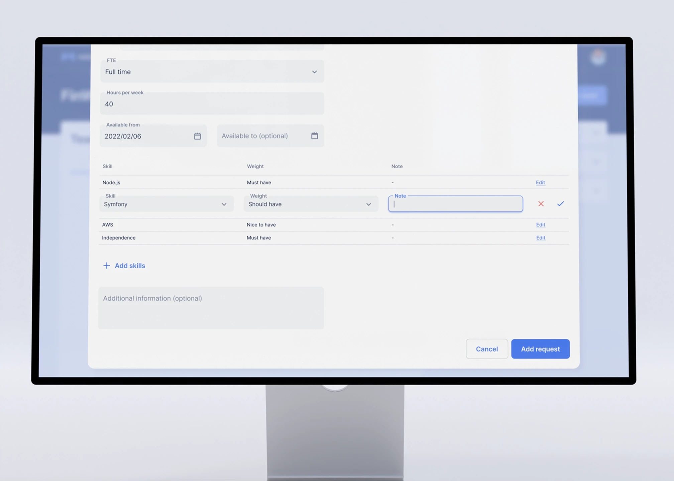Discard the Symfony skill edit (red X)
The image size is (674, 481).
click(x=541, y=204)
